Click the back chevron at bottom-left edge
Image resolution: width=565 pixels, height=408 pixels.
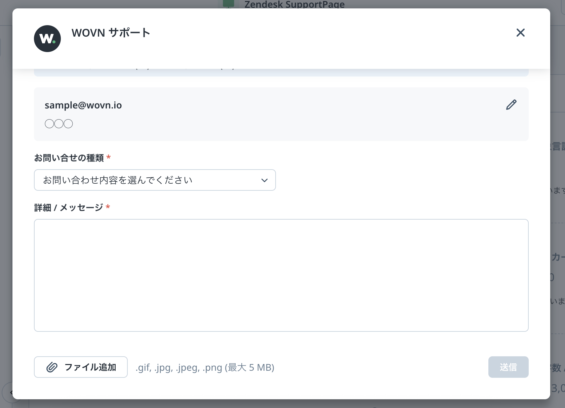[11, 392]
